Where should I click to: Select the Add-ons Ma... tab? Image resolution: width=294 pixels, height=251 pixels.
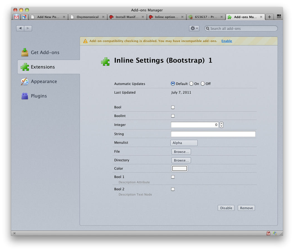click(x=245, y=17)
